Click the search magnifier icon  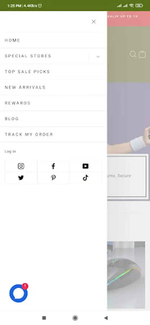click(133, 54)
